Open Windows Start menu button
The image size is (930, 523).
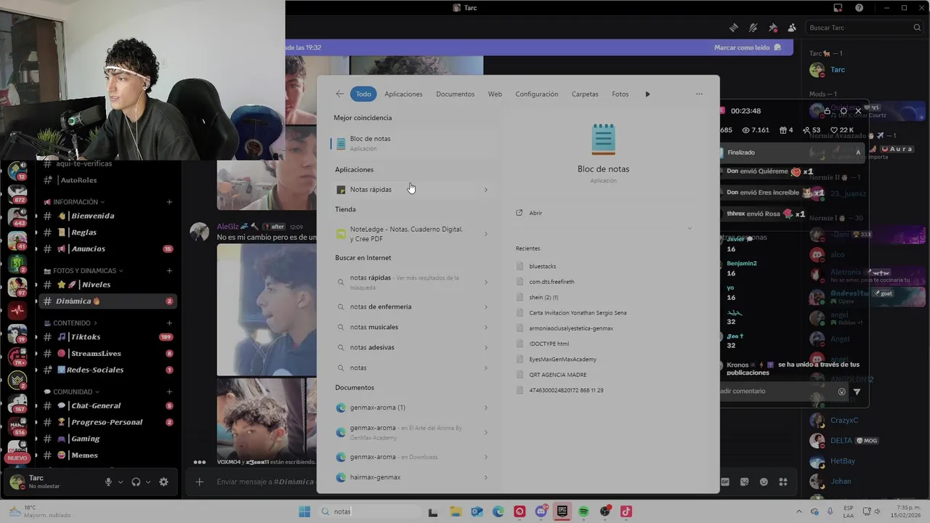pyautogui.click(x=304, y=511)
